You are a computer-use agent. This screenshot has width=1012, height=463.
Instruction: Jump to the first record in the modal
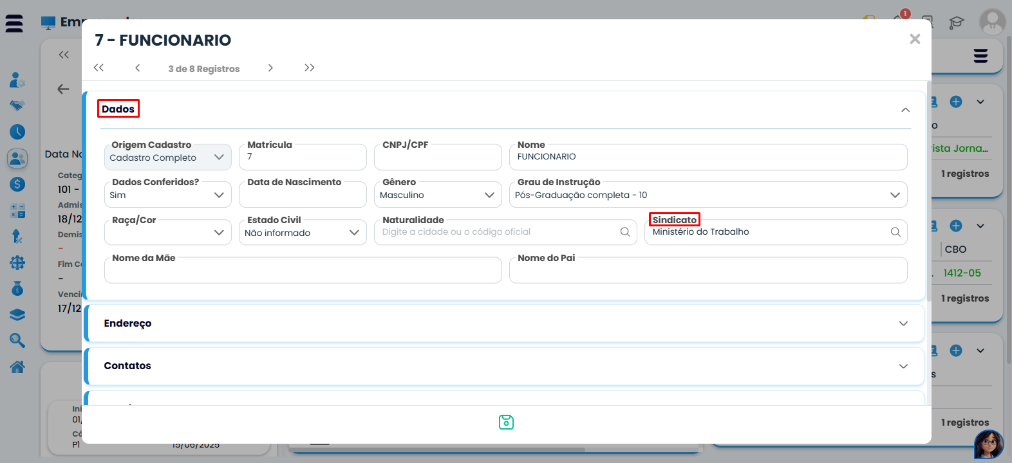[98, 68]
